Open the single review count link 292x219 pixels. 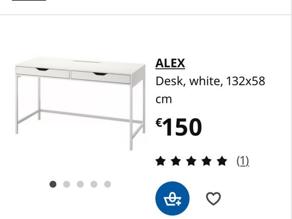point(243,161)
